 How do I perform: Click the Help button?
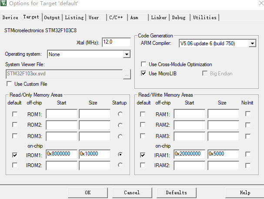[245, 193]
